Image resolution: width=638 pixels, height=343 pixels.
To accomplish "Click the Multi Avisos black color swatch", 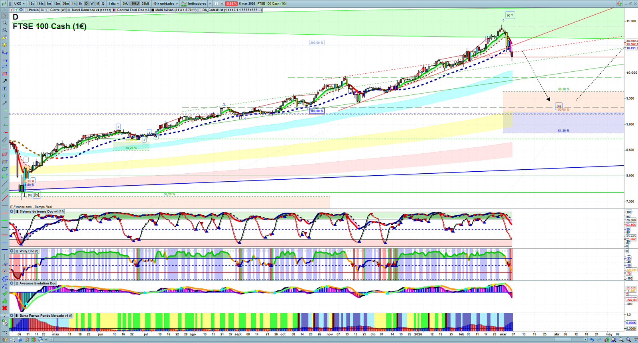I will (x=153, y=10).
